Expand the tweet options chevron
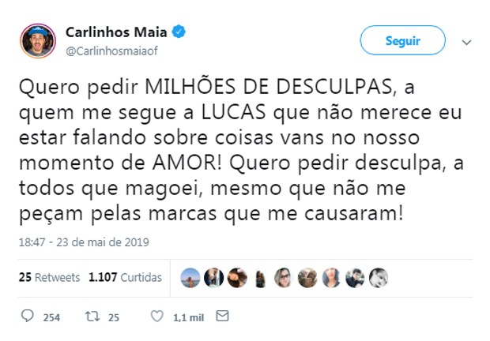Viewport: 490px width, 341px height. tap(466, 41)
